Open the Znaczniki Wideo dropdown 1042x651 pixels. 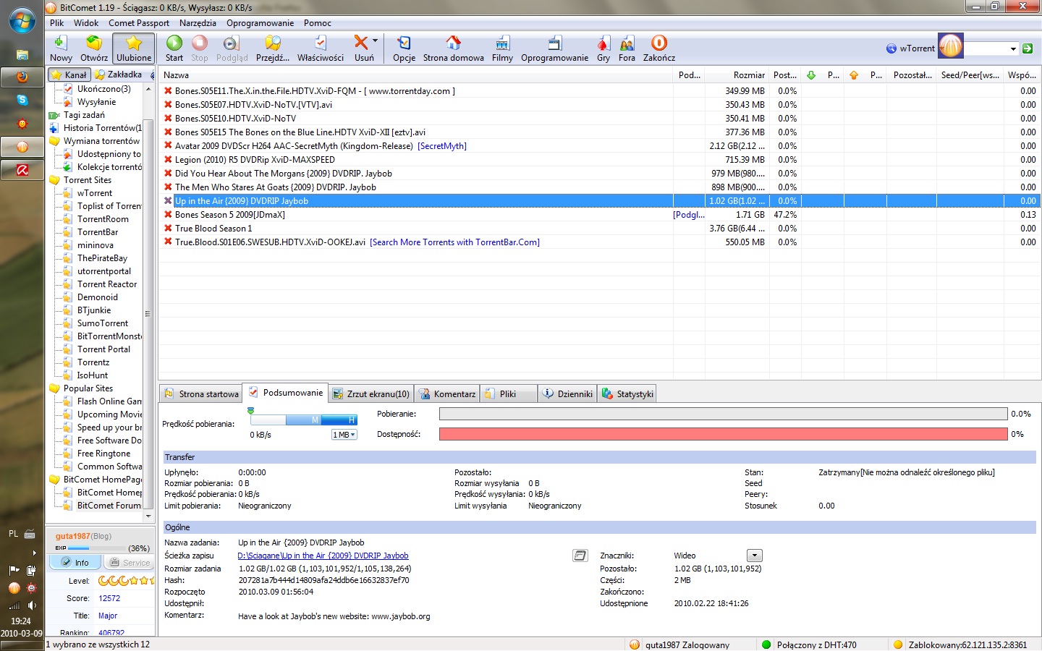point(755,556)
